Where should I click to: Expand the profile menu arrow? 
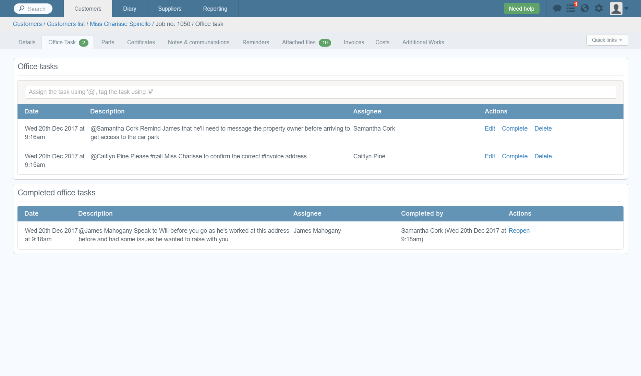point(627,9)
